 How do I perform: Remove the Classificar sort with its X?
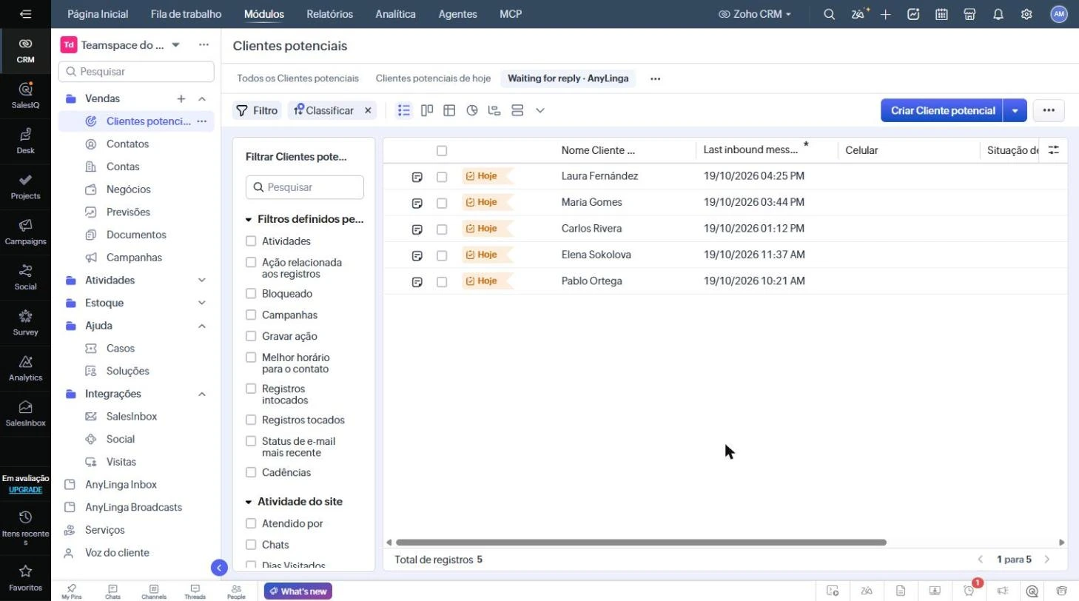click(368, 110)
